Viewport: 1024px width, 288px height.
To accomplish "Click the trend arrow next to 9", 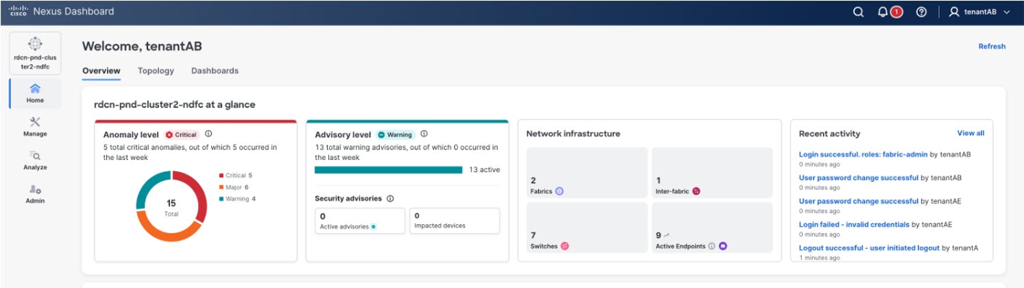I will tap(666, 236).
